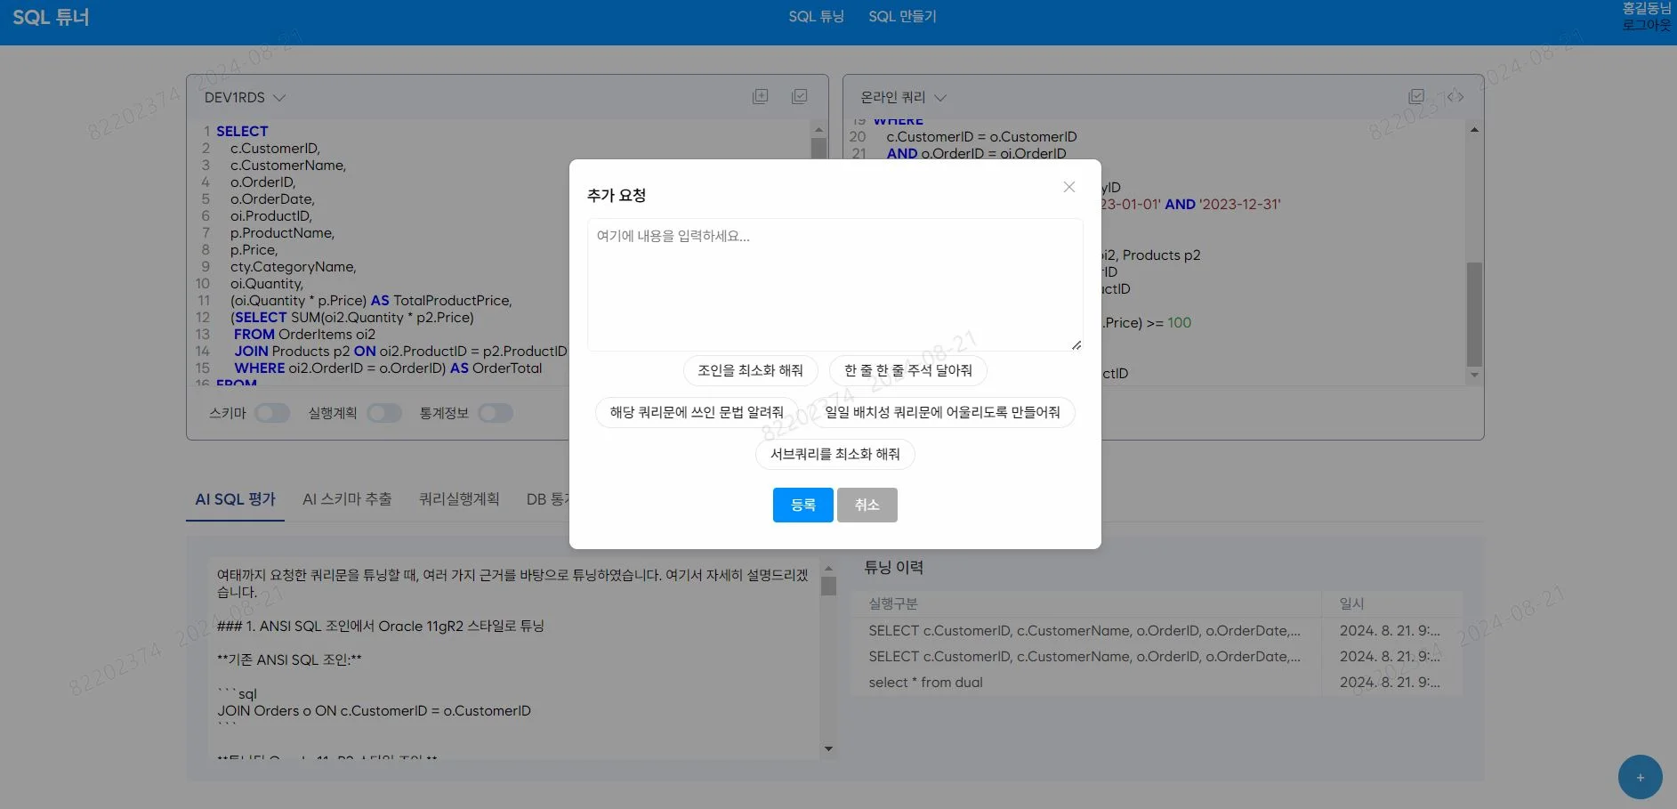
Task: Close the 추가 요청 dialog
Action: (1068, 187)
